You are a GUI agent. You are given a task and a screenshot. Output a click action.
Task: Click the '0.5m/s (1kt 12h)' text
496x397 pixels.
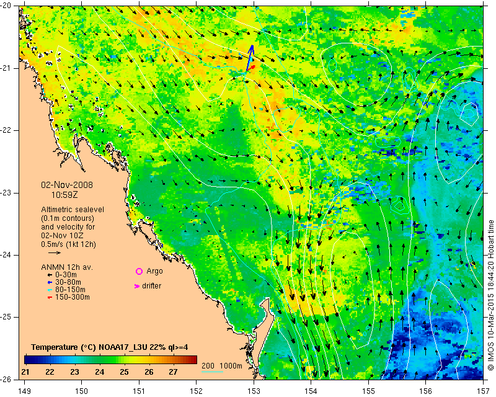(x=68, y=244)
